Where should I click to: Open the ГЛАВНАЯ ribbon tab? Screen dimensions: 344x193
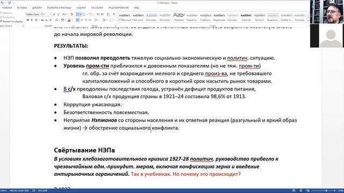click(x=7, y=8)
